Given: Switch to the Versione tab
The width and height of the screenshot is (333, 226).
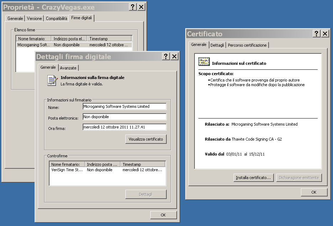Looking at the screenshot, I should [35, 19].
